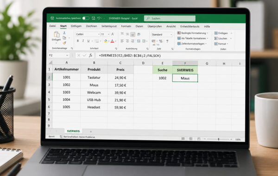Click the cell borders icon
Screen dimensions: 278x176
(x=97, y=41)
